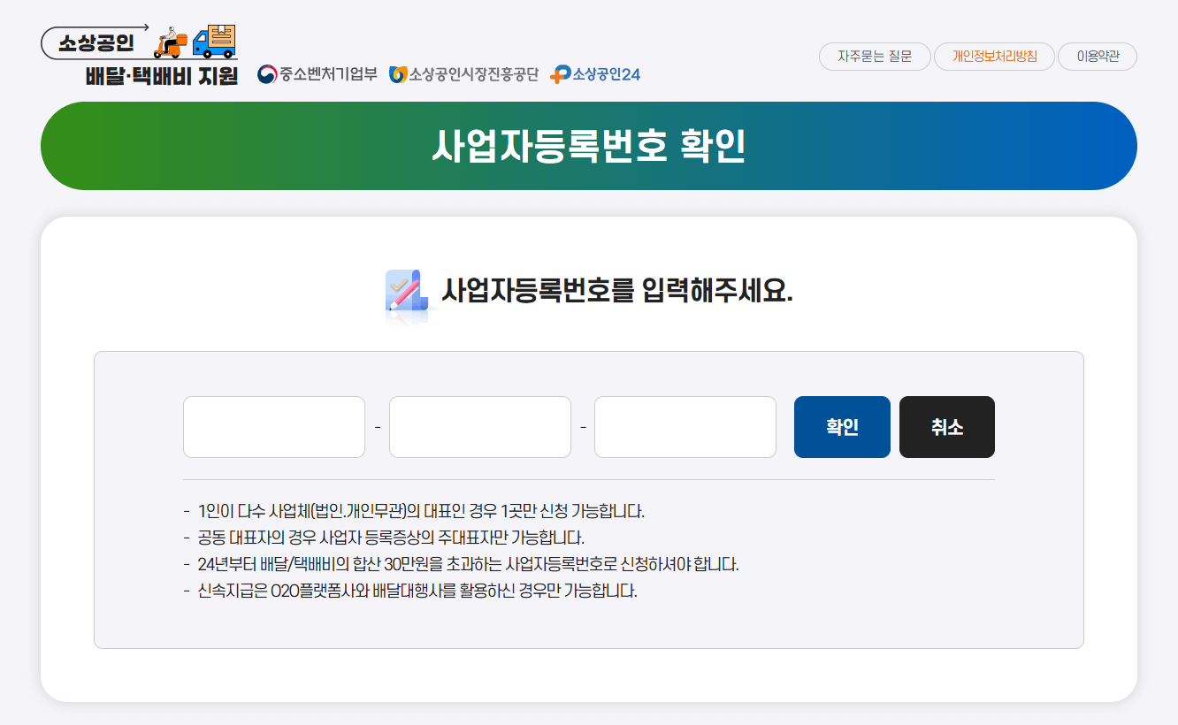The height and width of the screenshot is (725, 1178).
Task: View the 이용약관 terms
Action: coord(1097,56)
